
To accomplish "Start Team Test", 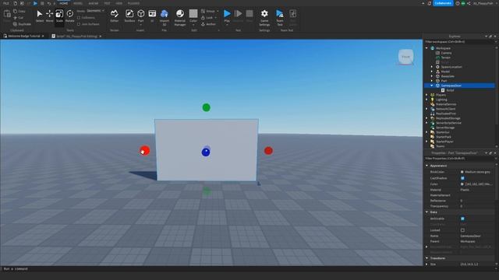I will [279, 17].
